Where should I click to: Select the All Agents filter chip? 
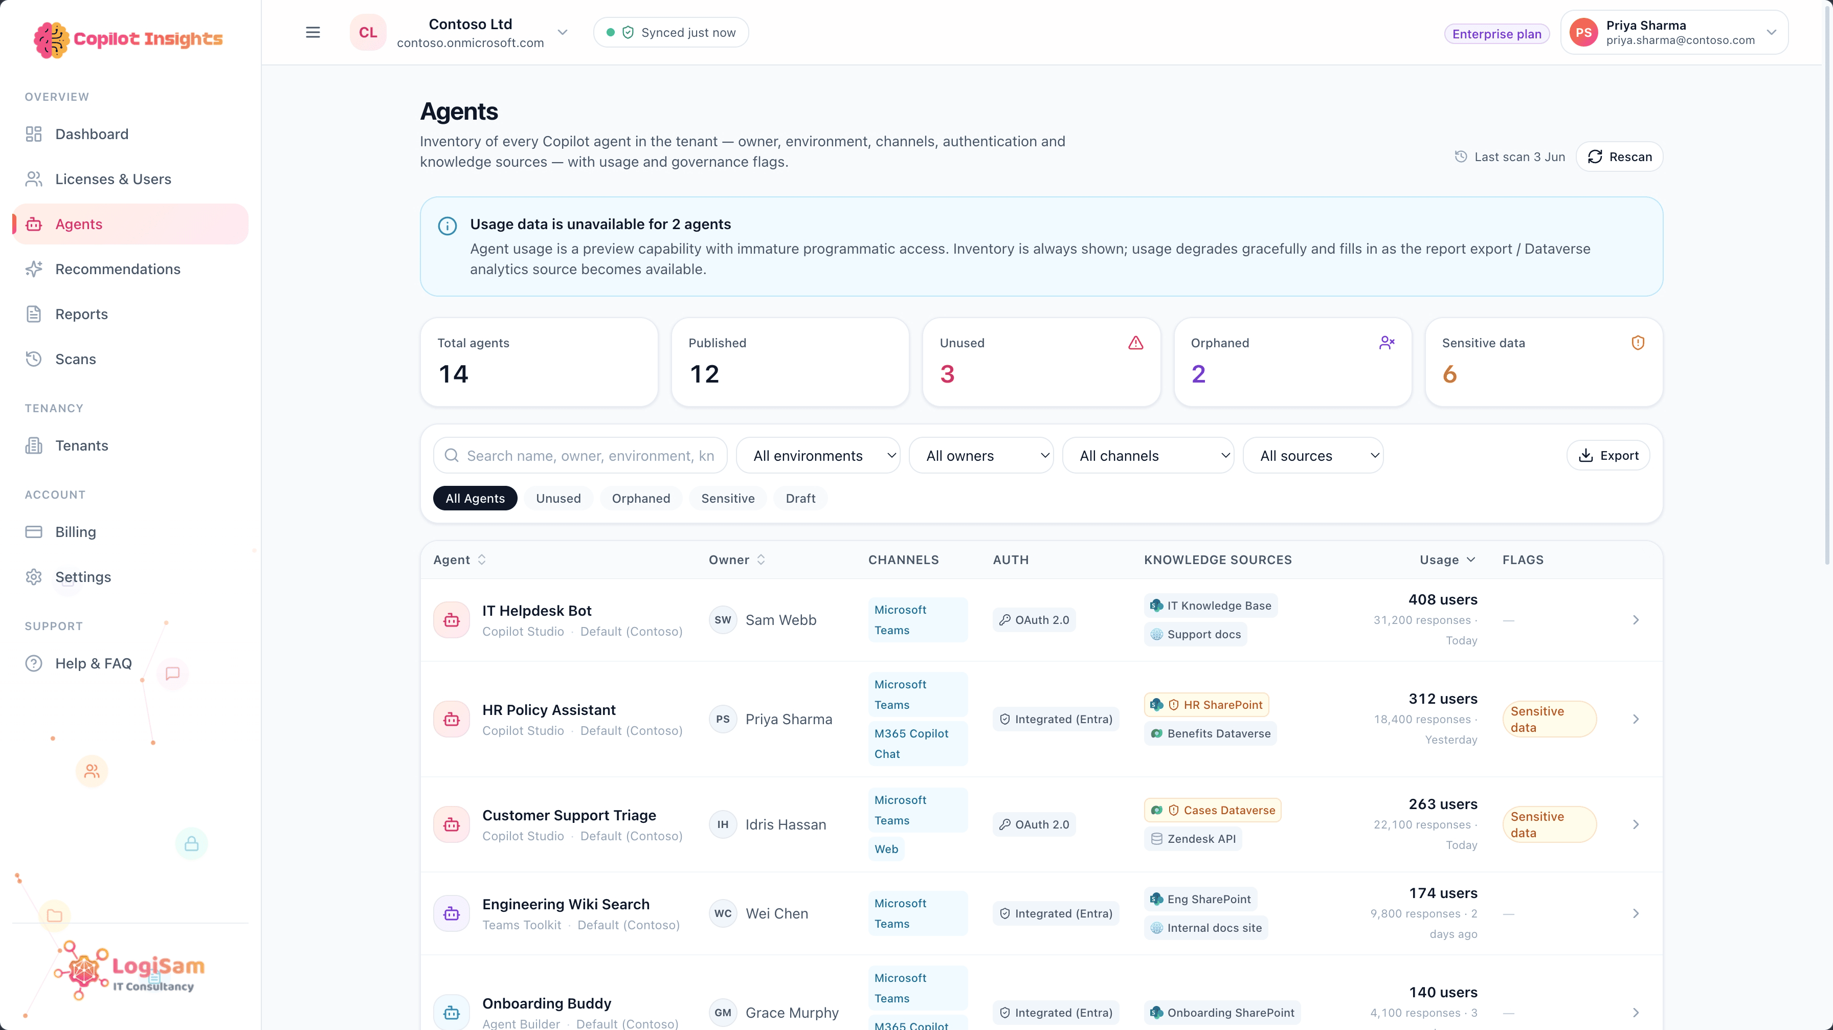tap(475, 498)
